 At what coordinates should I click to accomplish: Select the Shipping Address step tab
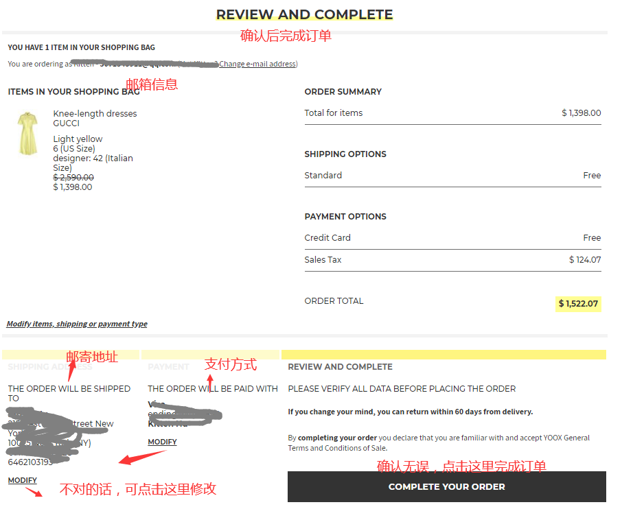click(x=71, y=362)
